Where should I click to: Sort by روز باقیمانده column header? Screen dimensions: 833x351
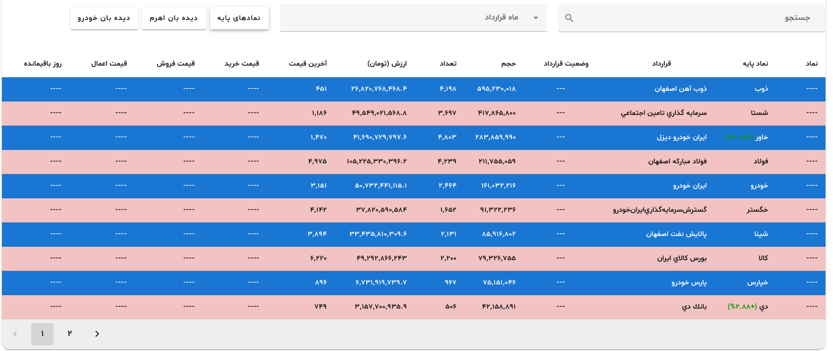(x=43, y=63)
